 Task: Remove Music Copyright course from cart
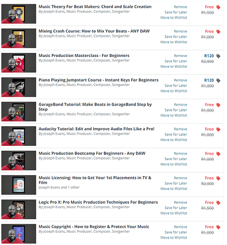pyautogui.click(x=181, y=227)
